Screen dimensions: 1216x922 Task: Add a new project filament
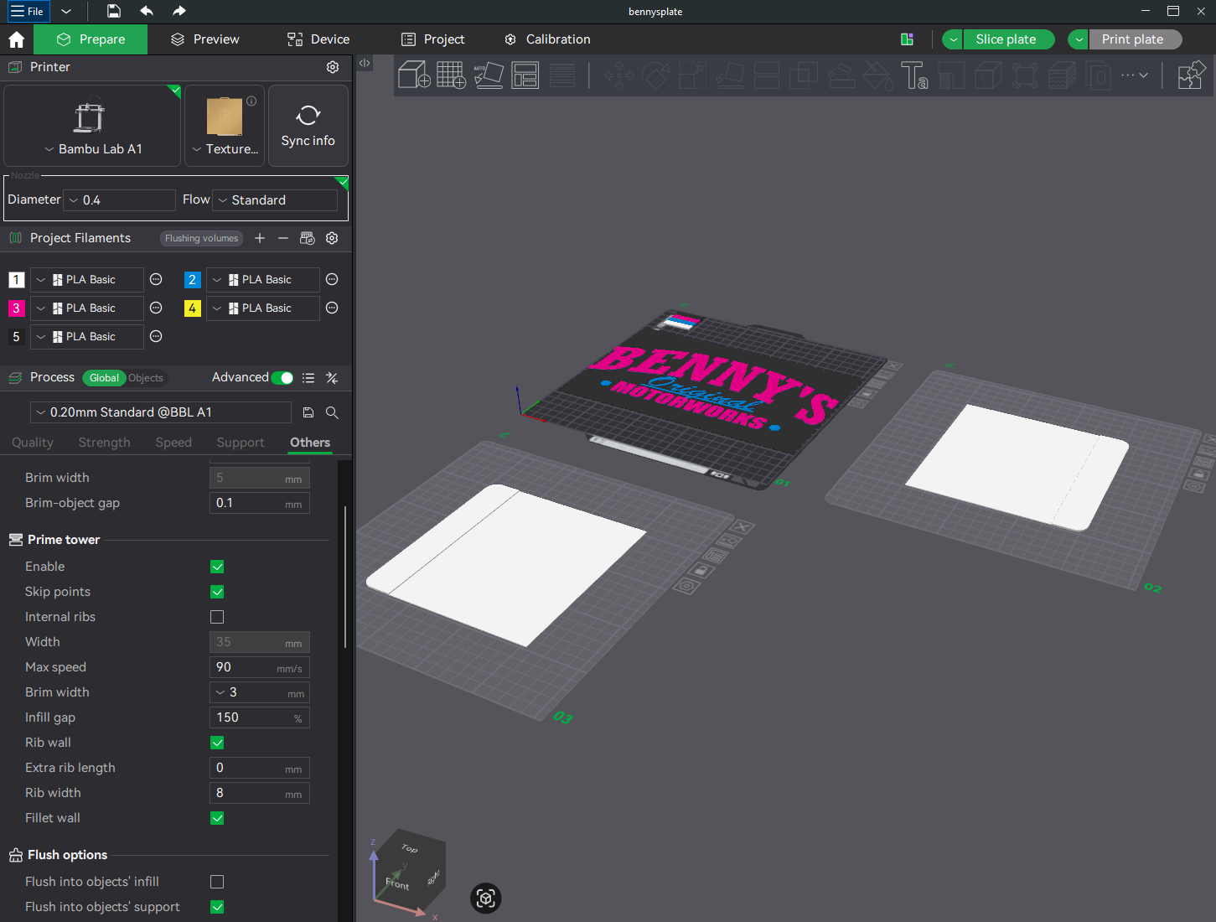click(x=260, y=238)
